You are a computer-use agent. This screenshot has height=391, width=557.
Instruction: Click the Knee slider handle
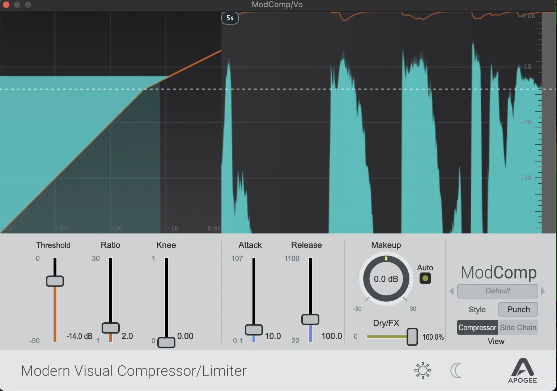point(166,342)
